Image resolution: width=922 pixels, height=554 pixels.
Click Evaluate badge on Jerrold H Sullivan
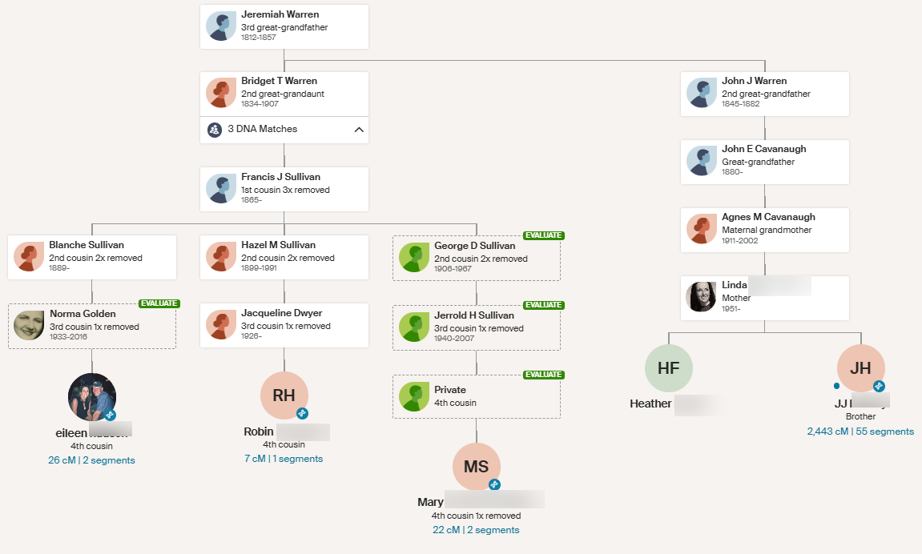click(543, 305)
